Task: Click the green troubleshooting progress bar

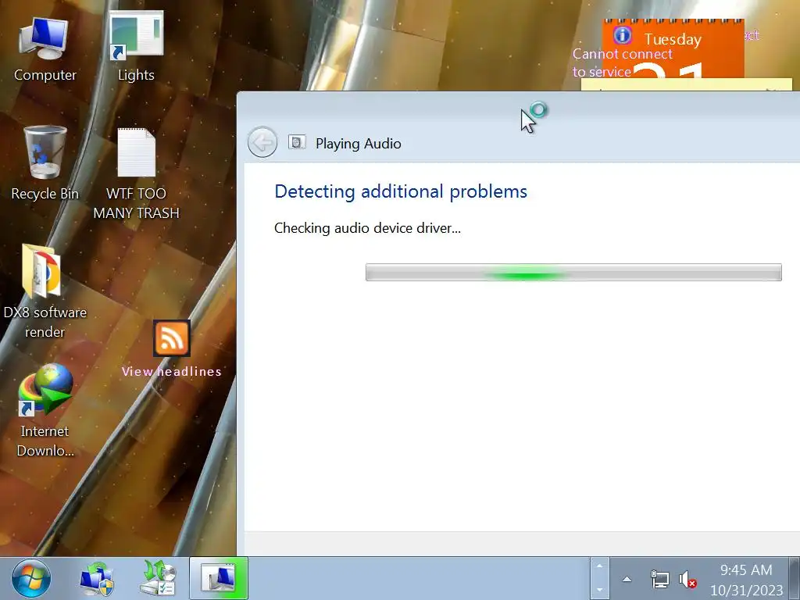Action: tap(573, 272)
